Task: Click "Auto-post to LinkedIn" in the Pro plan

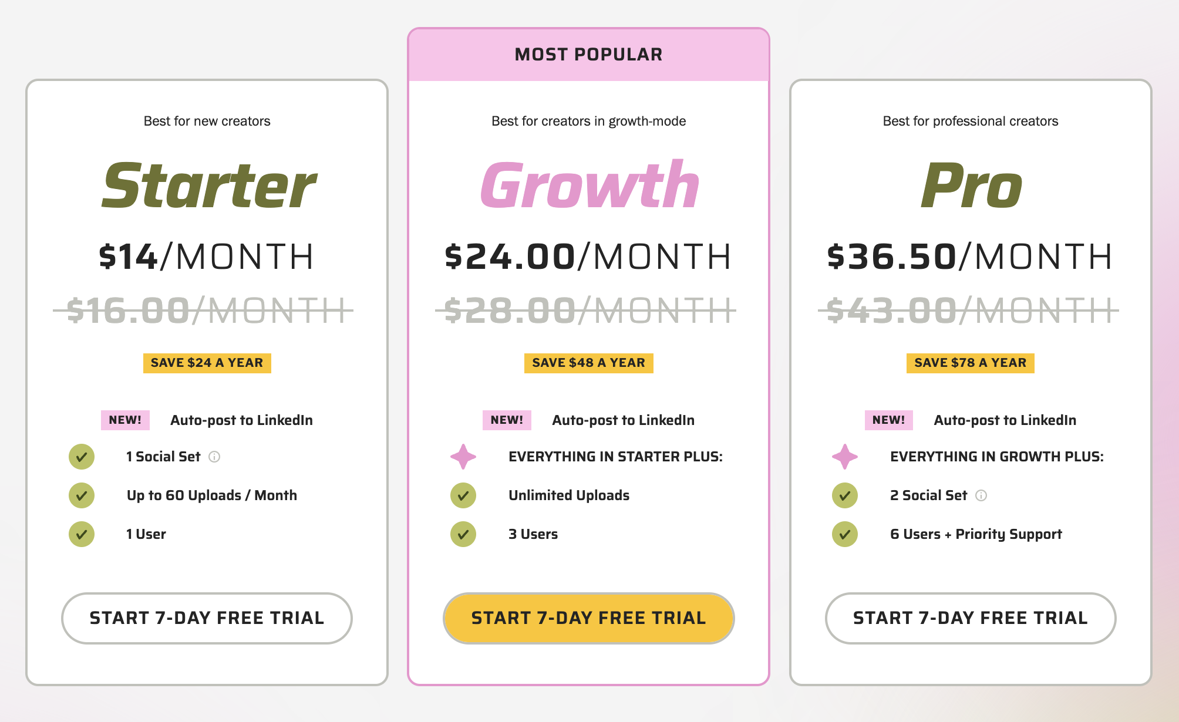Action: click(1005, 420)
